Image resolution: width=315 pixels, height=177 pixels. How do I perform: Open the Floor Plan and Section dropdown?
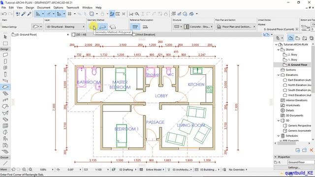(236, 27)
